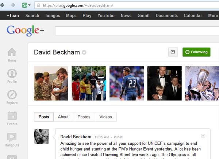This screenshot has width=219, height=159.
Task: Open Search in the Google bar
Action: pos(32,15)
